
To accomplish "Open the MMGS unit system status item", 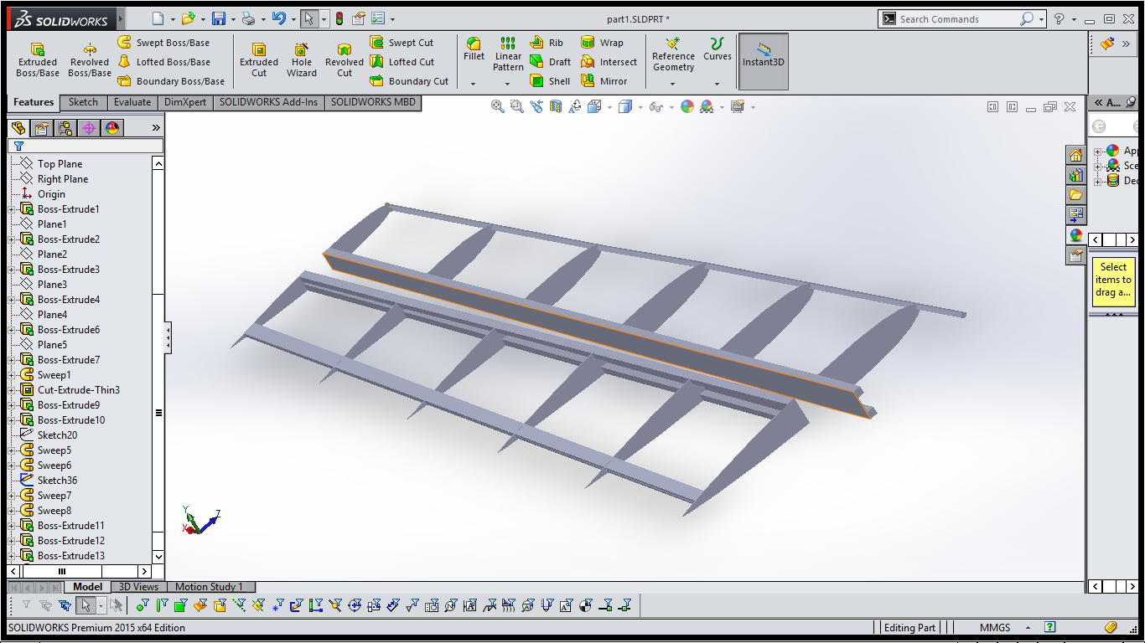I will (x=995, y=627).
